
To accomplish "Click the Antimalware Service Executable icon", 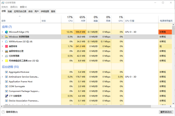I will click(6, 77).
